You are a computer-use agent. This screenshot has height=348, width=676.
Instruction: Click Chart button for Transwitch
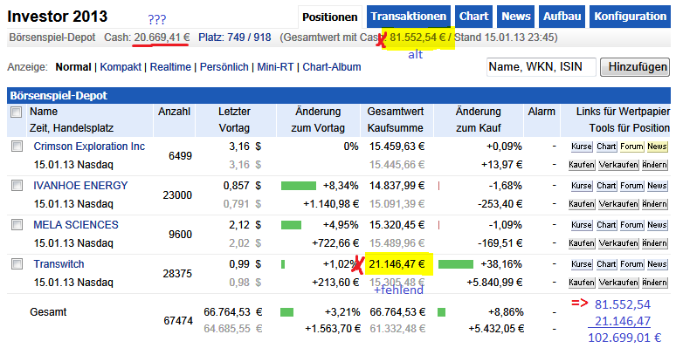606,264
